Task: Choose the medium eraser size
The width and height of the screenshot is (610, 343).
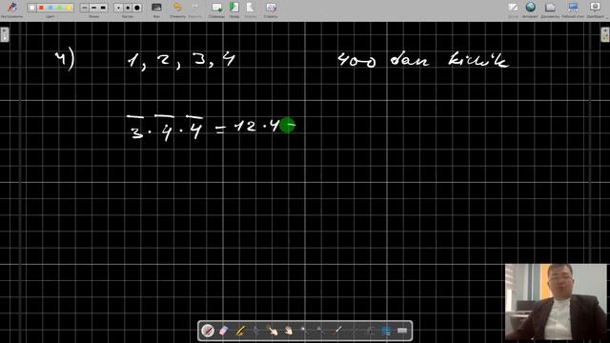Action: pos(128,8)
